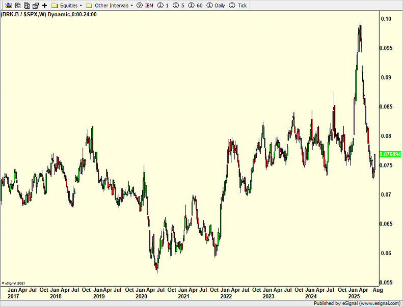Click the 0.095 price axis label
The image size is (403, 307).
click(x=386, y=48)
